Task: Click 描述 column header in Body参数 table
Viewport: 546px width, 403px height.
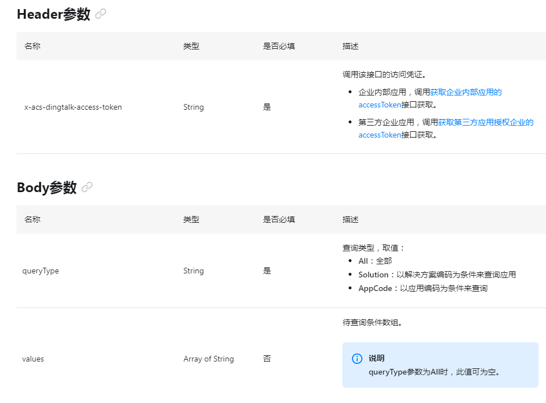Action: [x=350, y=219]
